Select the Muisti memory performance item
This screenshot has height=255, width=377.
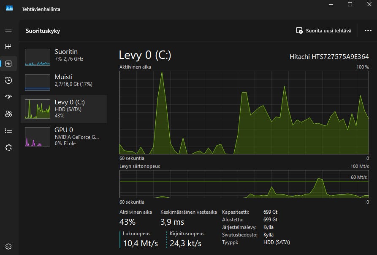[x=64, y=82]
